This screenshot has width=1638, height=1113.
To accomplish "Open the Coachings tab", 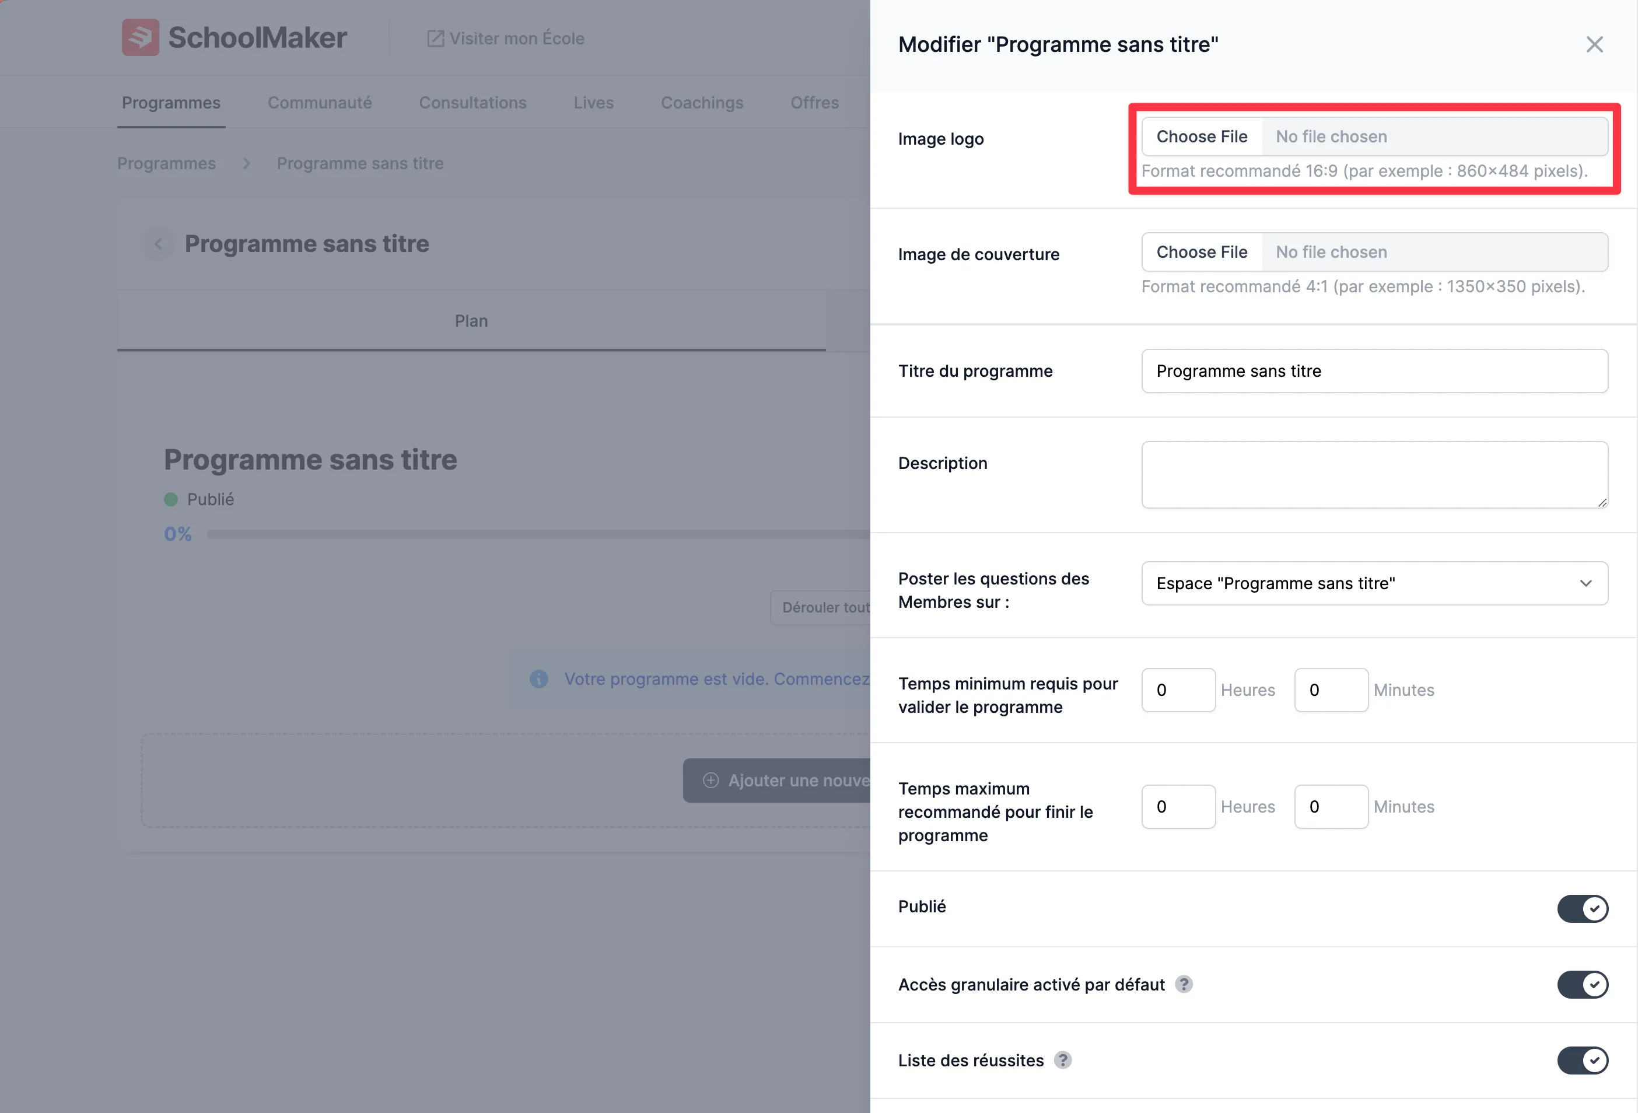I will pyautogui.click(x=702, y=103).
